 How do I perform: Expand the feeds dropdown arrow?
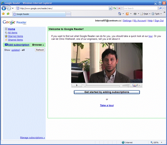click(x=131, y=14)
